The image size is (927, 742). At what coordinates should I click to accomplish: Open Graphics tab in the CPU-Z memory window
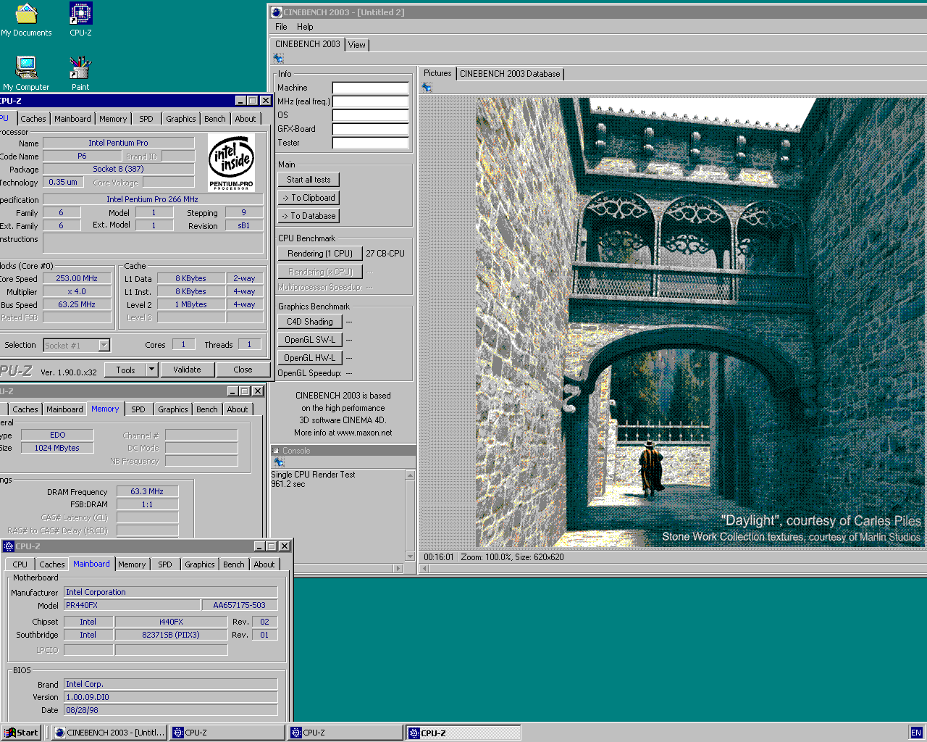click(x=173, y=409)
